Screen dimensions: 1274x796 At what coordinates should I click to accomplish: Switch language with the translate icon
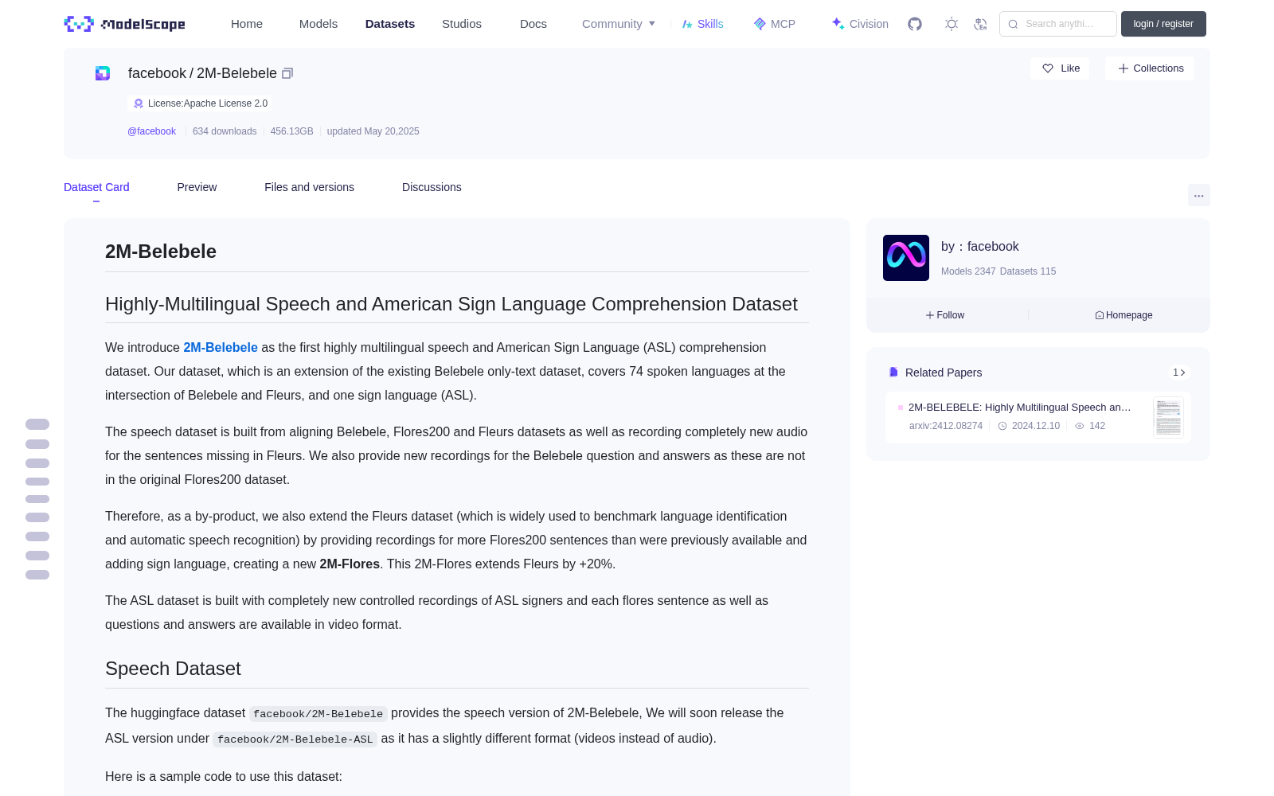click(980, 24)
